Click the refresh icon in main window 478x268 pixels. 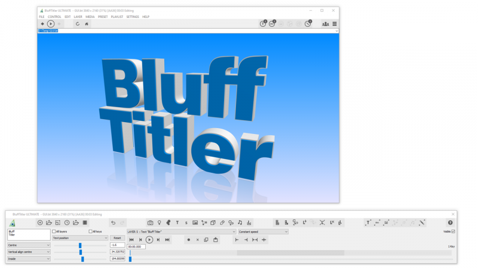coord(78,24)
